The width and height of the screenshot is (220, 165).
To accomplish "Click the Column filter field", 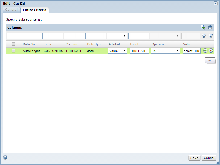I will 74,36.
